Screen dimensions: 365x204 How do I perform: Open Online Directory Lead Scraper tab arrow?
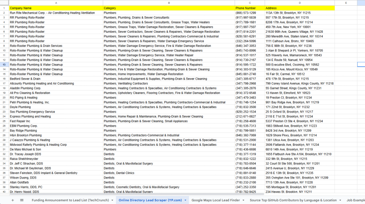click(185, 200)
